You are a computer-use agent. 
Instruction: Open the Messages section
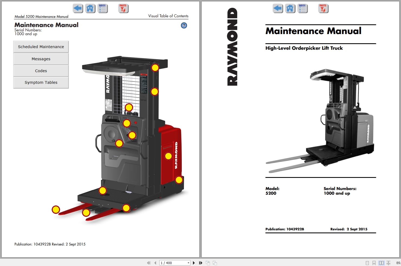pos(41,59)
